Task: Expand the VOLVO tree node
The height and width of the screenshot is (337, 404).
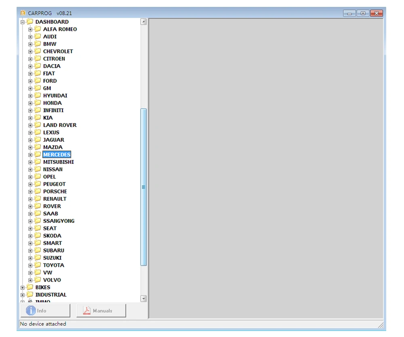Action: [x=30, y=280]
